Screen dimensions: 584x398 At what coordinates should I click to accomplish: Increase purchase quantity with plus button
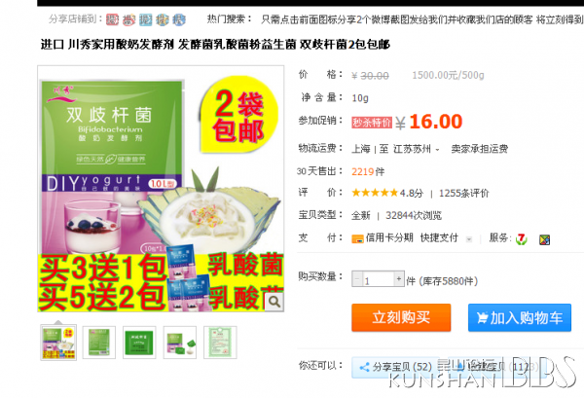(x=399, y=279)
